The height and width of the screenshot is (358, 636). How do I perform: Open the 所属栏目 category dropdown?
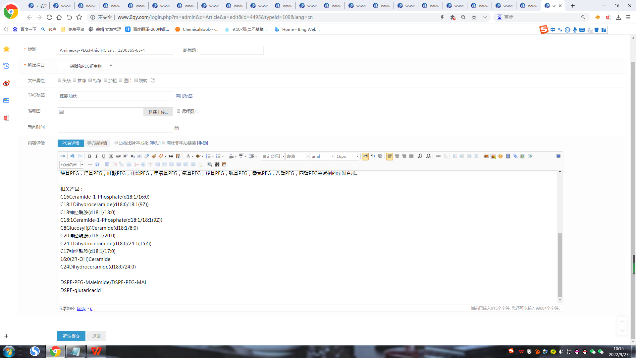click(x=86, y=66)
